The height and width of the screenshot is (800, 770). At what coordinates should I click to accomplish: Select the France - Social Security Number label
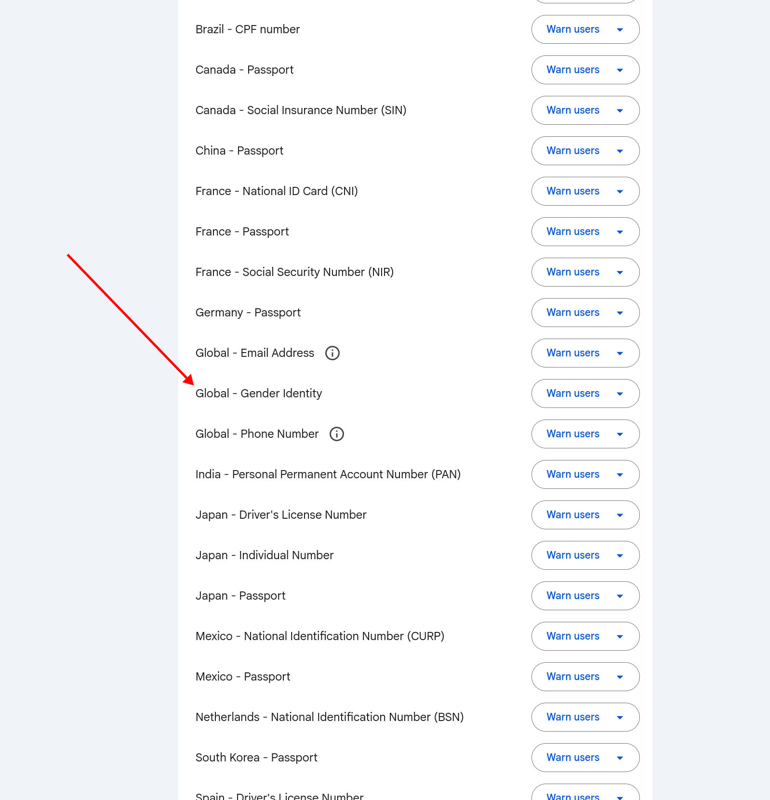(x=294, y=272)
